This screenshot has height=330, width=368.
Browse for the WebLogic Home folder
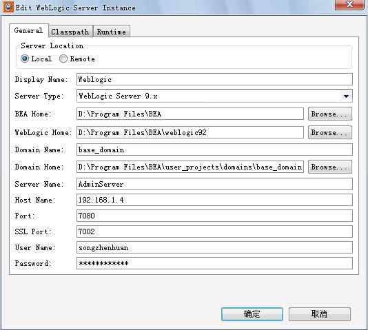[x=329, y=132]
